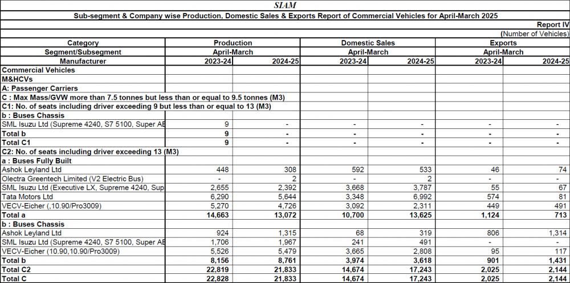Select the 'a : Buses Fully Built' heading
The image size is (570, 283).
(36, 161)
